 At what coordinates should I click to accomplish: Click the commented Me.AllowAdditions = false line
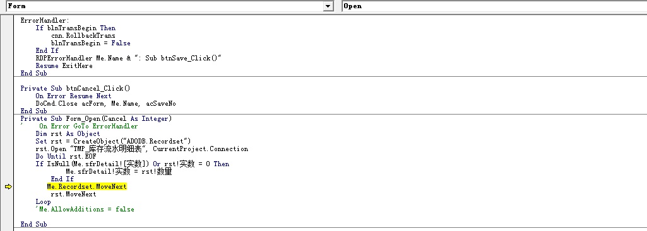tap(85, 209)
